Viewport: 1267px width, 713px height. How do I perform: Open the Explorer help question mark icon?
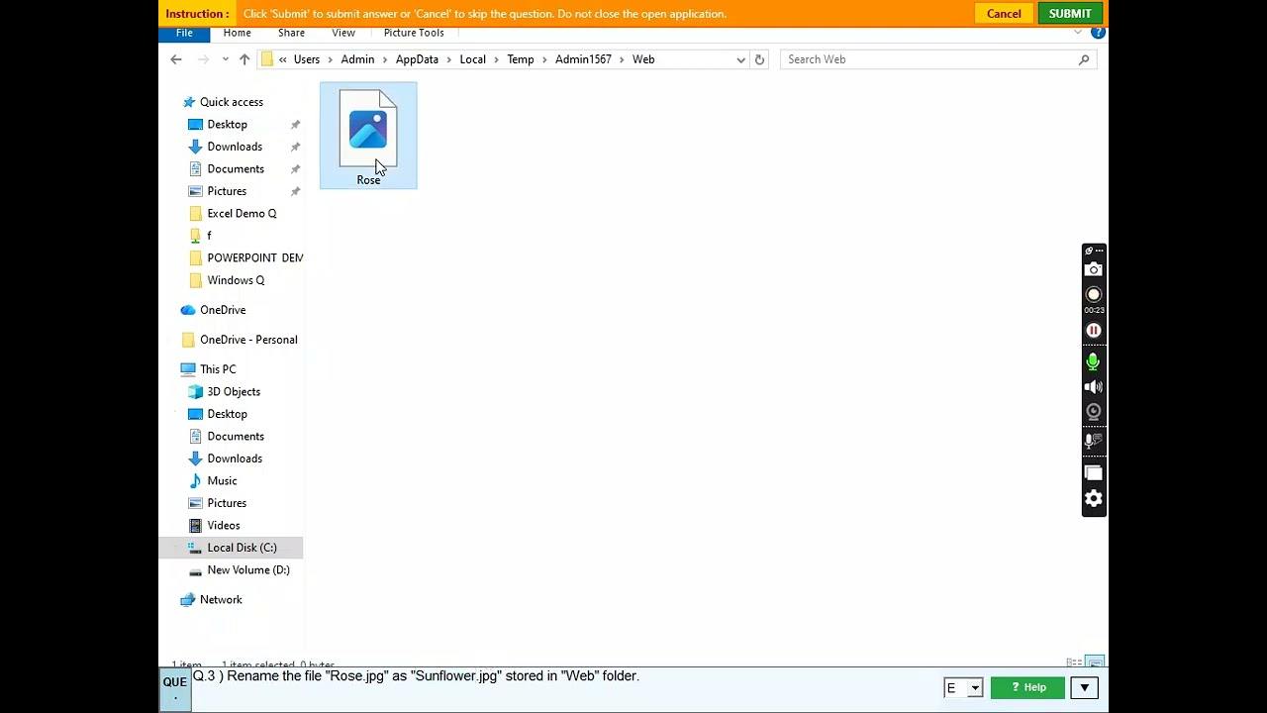click(x=1098, y=33)
